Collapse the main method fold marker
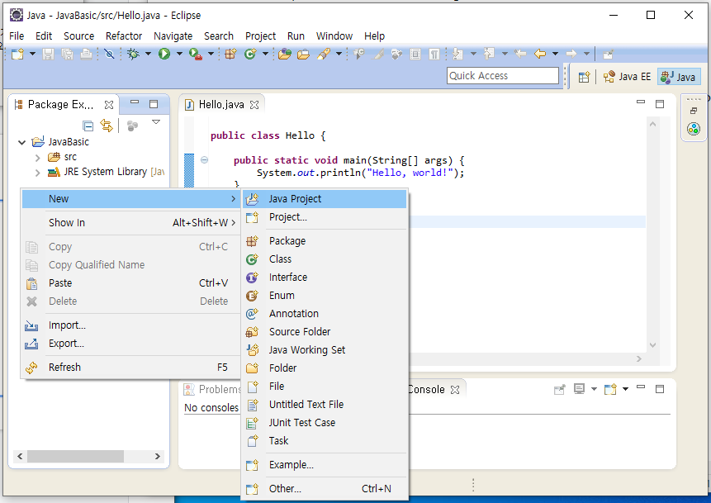 tap(205, 159)
